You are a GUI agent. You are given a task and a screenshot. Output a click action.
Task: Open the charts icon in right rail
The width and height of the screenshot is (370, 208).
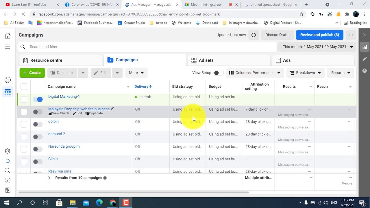365,47
